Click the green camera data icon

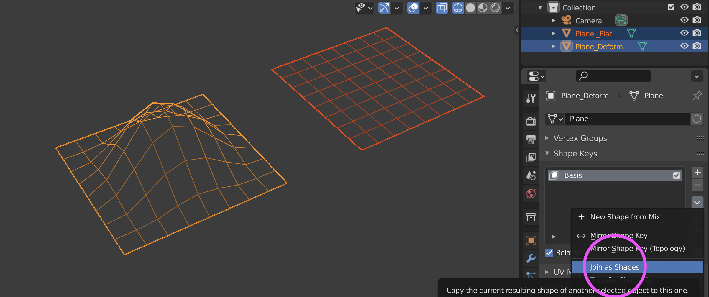coord(621,20)
